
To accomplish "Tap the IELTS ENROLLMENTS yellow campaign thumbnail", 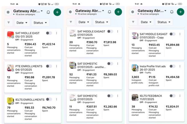I will pyautogui.click(x=10, y=101).
